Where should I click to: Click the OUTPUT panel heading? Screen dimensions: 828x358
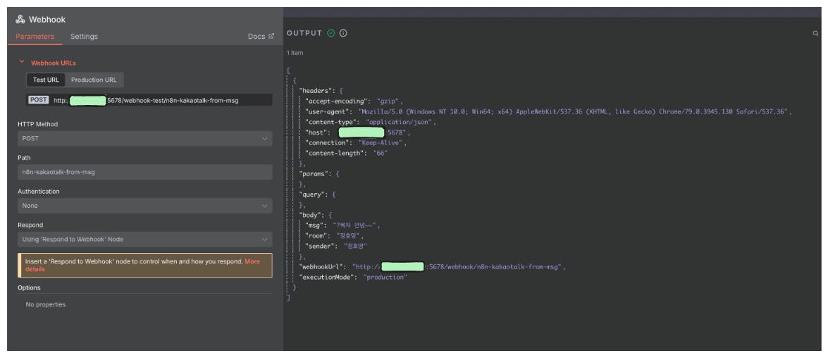(x=304, y=33)
